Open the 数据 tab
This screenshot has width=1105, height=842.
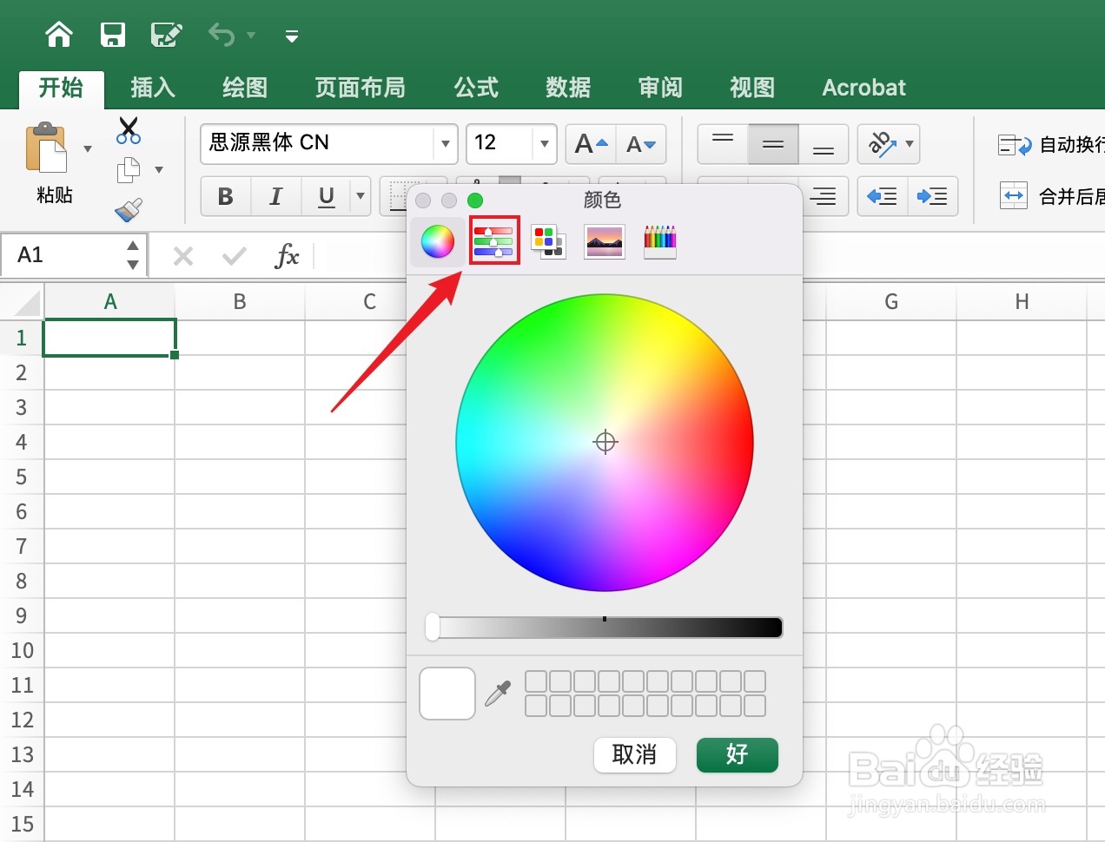click(568, 88)
